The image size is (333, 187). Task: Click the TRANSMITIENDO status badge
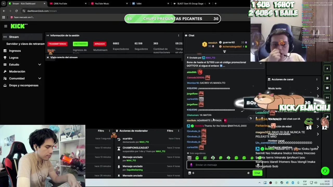(x=57, y=44)
